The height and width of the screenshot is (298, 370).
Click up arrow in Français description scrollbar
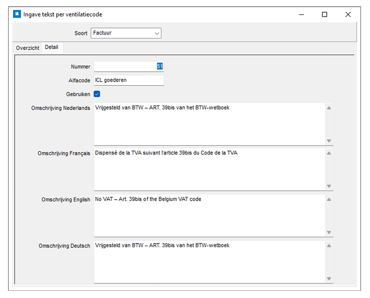click(329, 153)
